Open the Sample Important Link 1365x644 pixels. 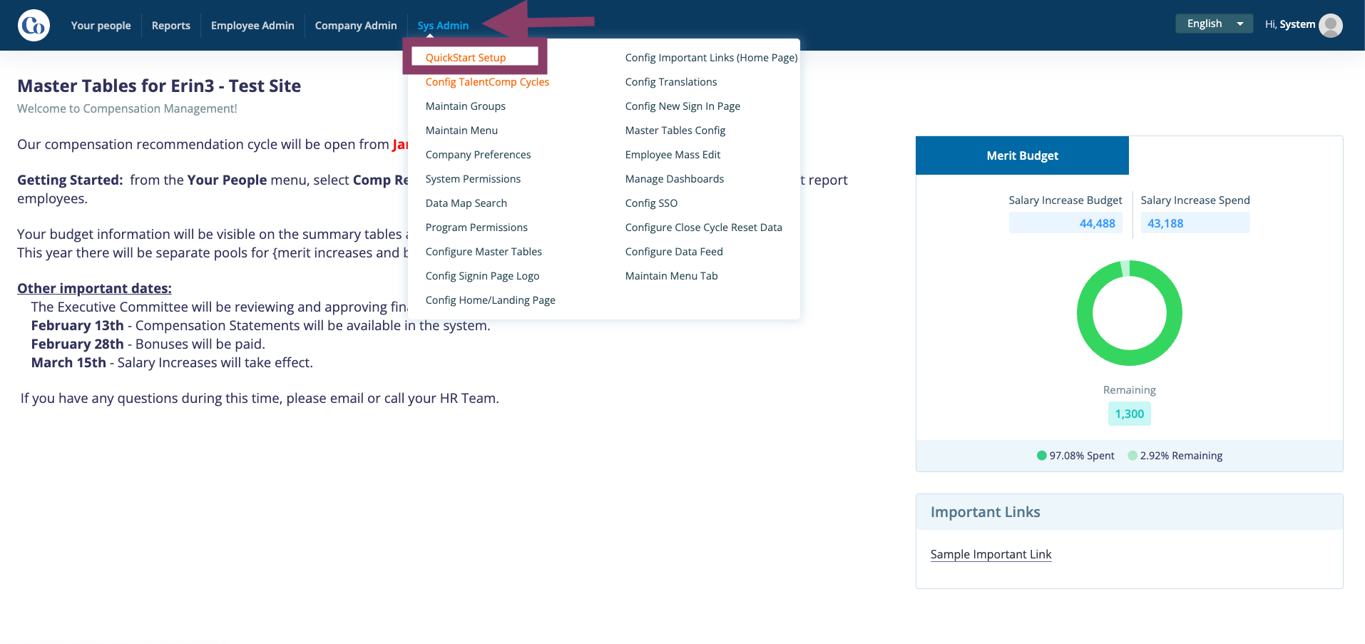coord(991,554)
